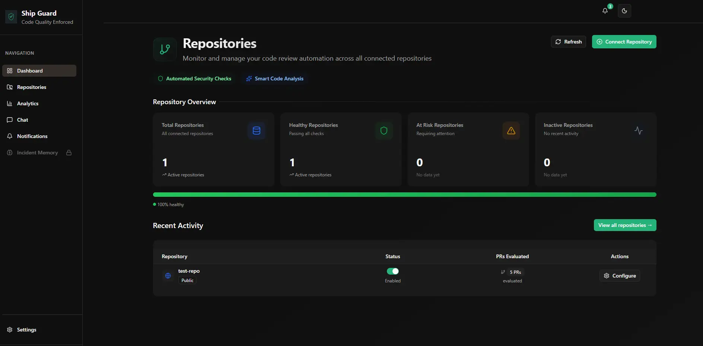Click the Repositories git branch icon
703x346 pixels.
(x=165, y=49)
